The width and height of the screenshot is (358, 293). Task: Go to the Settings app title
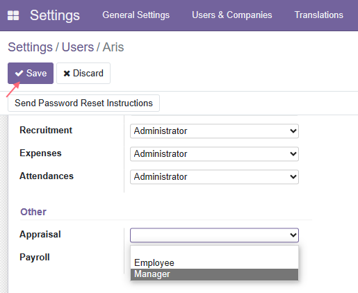55,15
